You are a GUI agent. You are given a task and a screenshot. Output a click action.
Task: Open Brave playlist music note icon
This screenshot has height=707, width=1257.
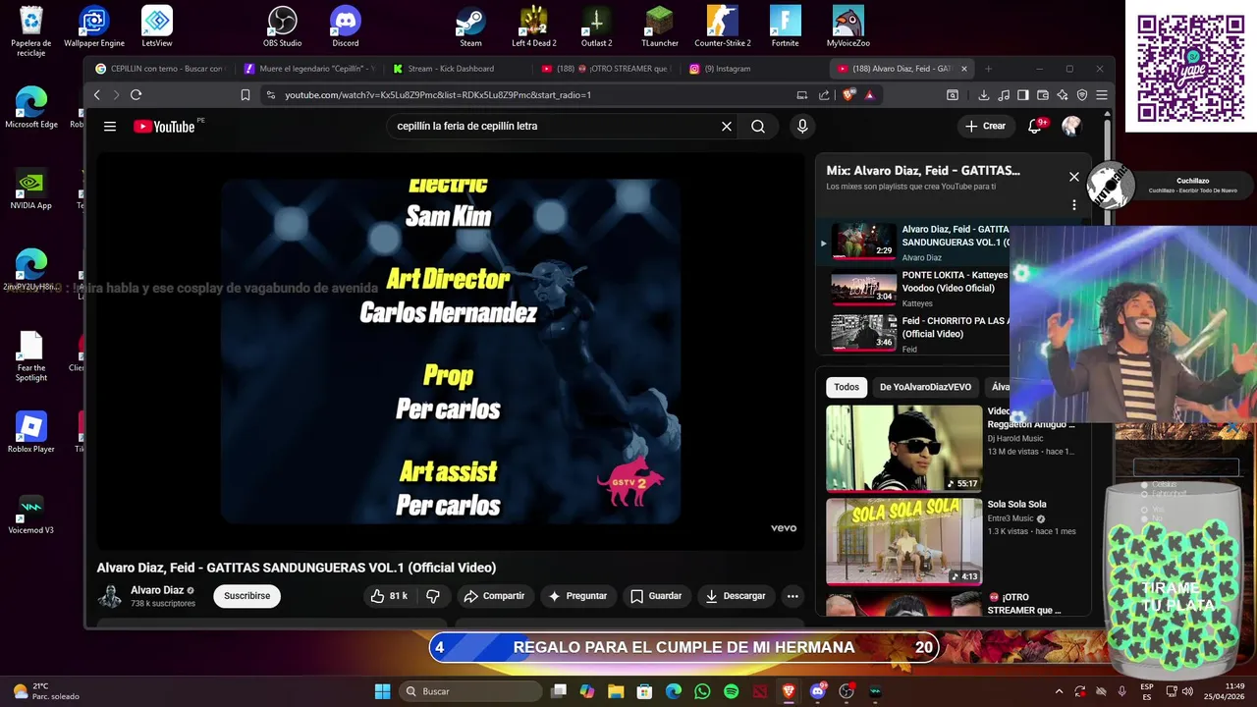tap(1004, 95)
